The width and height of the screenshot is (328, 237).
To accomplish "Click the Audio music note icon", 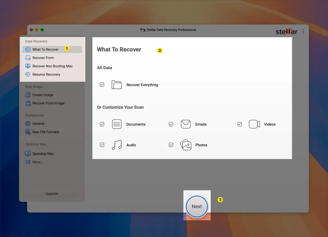I will coord(117,145).
